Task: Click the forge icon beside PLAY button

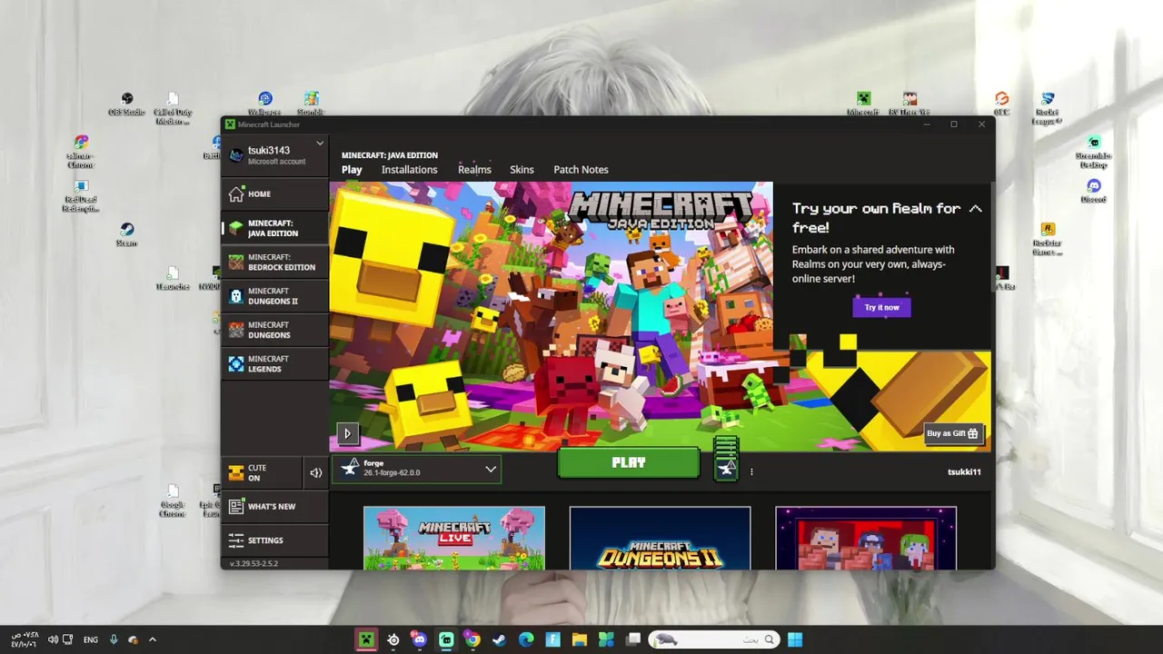Action: pyautogui.click(x=726, y=468)
